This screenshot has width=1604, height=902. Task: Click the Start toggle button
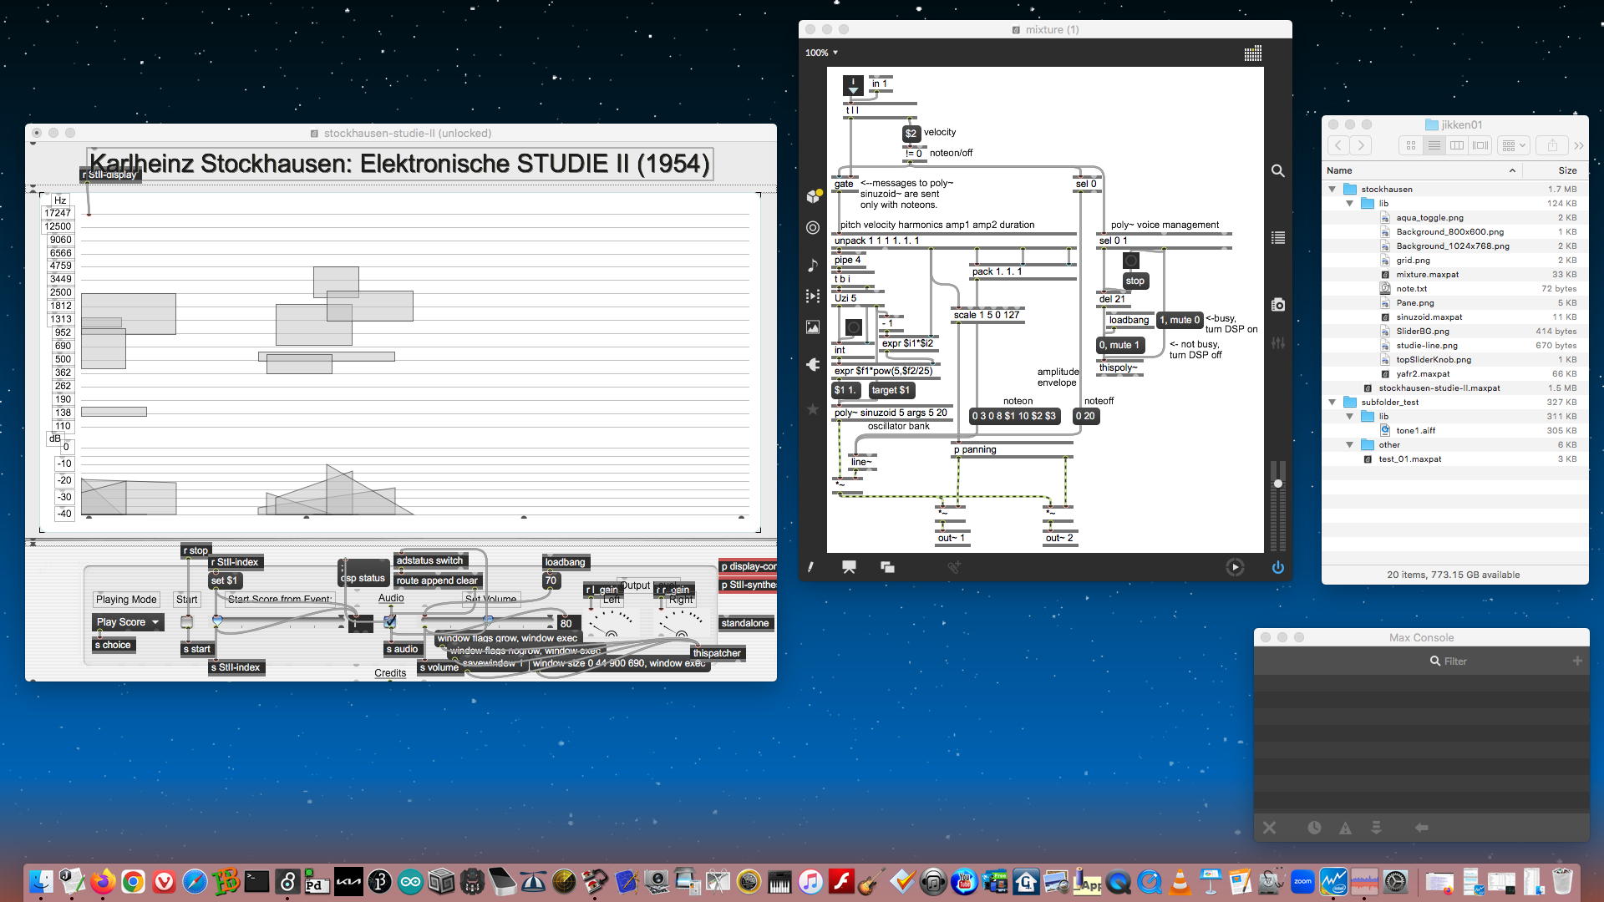pos(187,621)
